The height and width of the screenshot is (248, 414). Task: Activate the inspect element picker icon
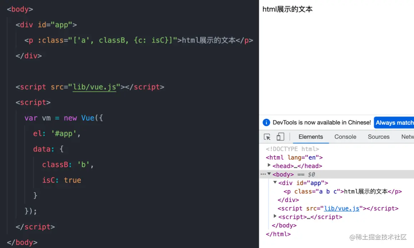267,137
